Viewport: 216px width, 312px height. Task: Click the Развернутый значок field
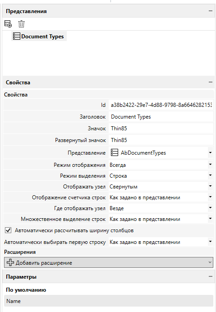pos(161,140)
